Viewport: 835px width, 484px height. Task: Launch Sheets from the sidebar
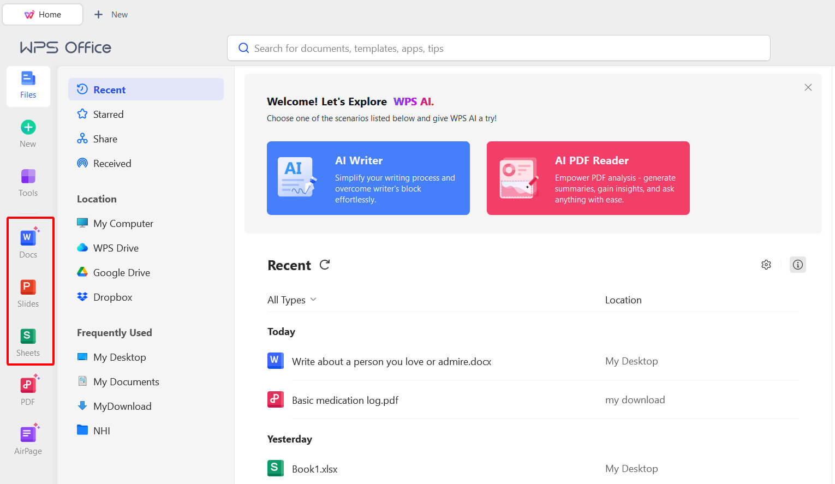[x=28, y=342]
